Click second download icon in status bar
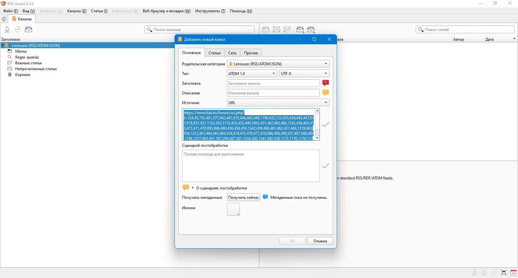This screenshot has width=518, height=278. tap(484, 273)
